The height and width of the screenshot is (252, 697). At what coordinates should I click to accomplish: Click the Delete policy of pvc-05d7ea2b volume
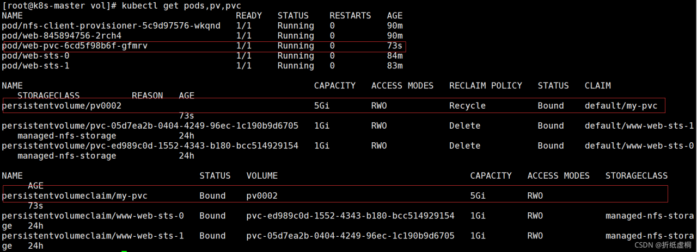click(465, 125)
